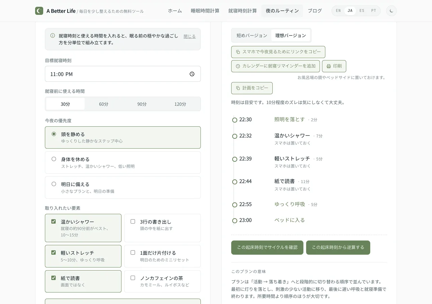Viewport: 432px width, 304px height.
Task: Choose 60分 time option
Action: pos(104,104)
